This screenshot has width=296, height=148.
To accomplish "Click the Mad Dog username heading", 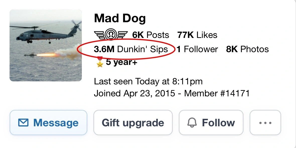I will 120,18.
